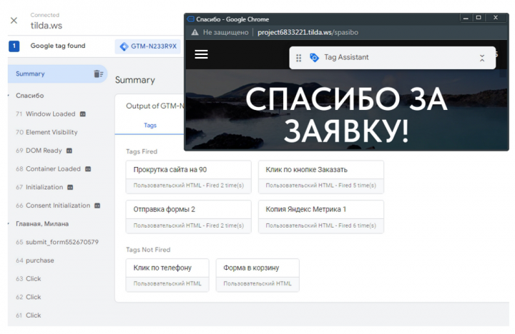Image resolution: width=515 pixels, height=334 pixels.
Task: Close the Спасибо Chrome window
Action: click(x=496, y=18)
